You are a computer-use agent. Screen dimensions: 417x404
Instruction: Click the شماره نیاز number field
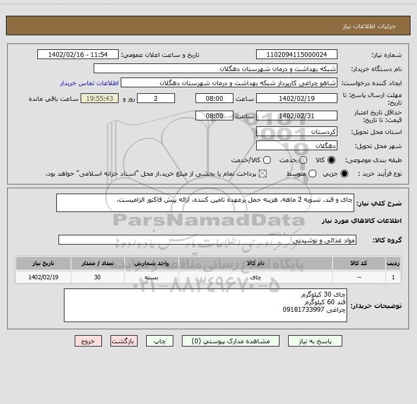tap(297, 55)
